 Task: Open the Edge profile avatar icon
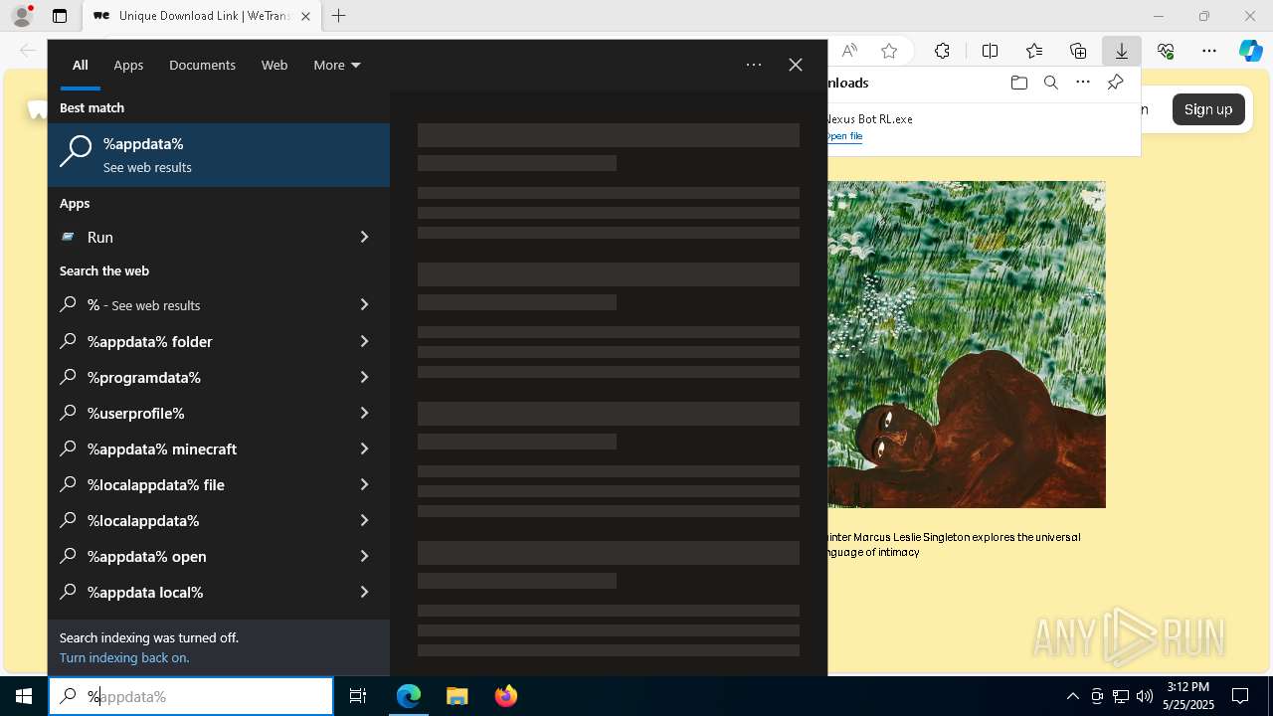22,16
